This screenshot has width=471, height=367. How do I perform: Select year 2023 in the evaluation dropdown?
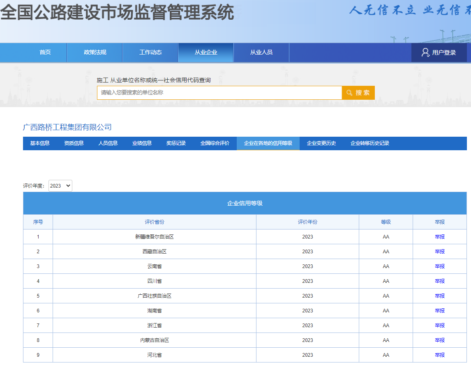pyautogui.click(x=60, y=186)
